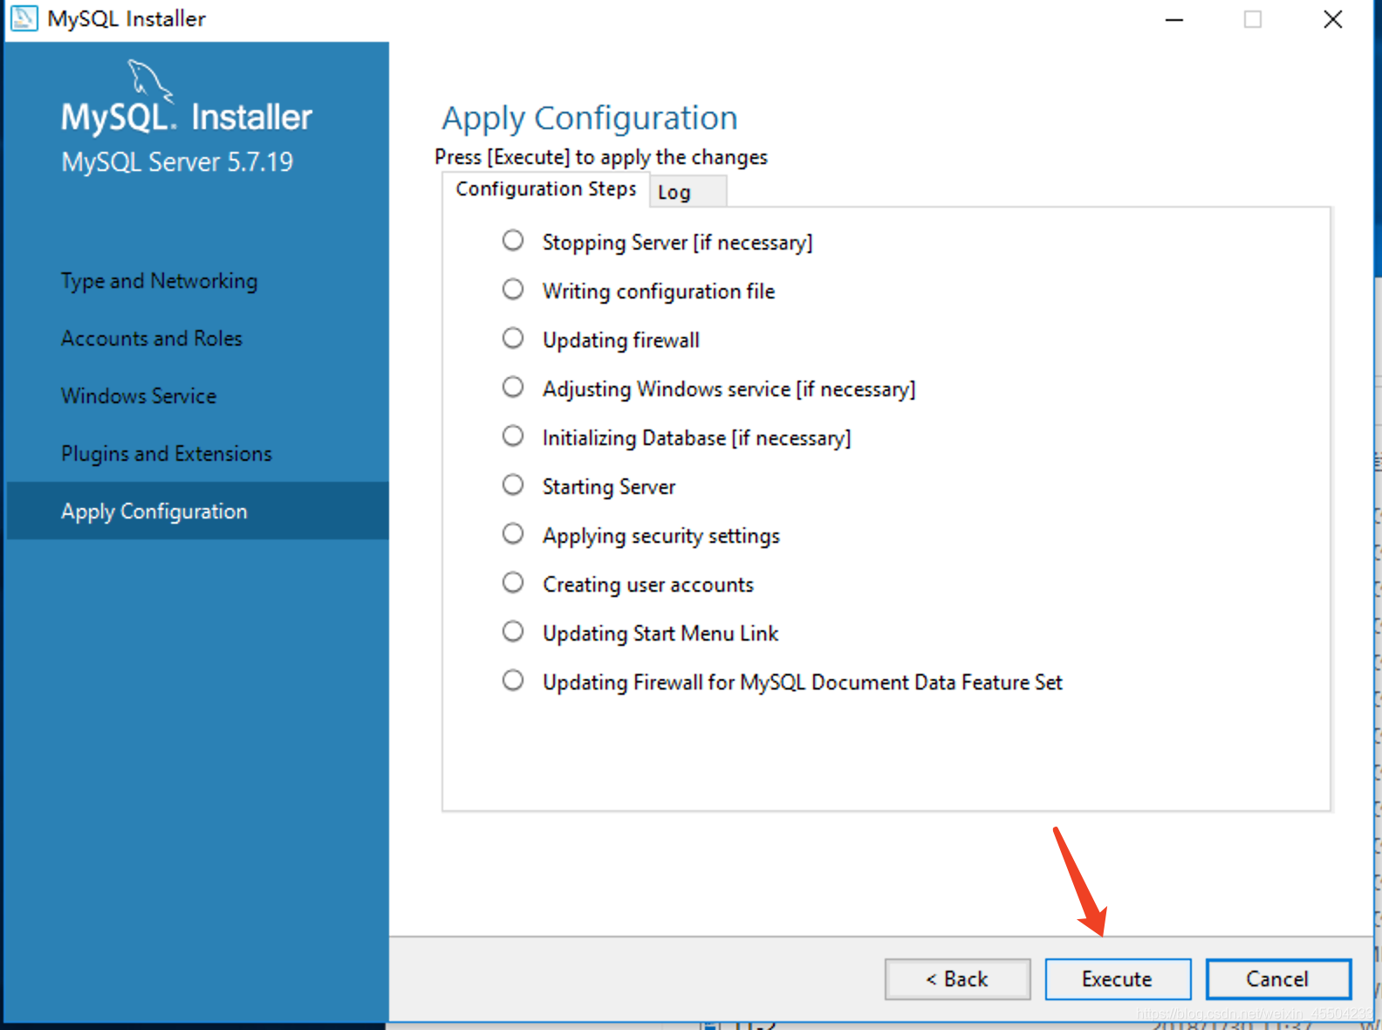This screenshot has width=1382, height=1030.
Task: Select the Updating Start Menu Link step indicator
Action: (513, 631)
